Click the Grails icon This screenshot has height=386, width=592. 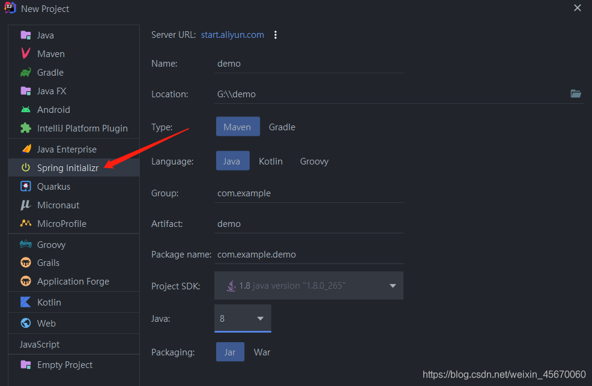point(26,262)
